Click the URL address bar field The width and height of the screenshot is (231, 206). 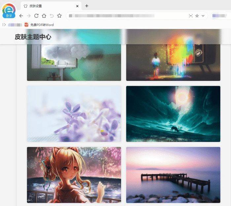(x=125, y=16)
